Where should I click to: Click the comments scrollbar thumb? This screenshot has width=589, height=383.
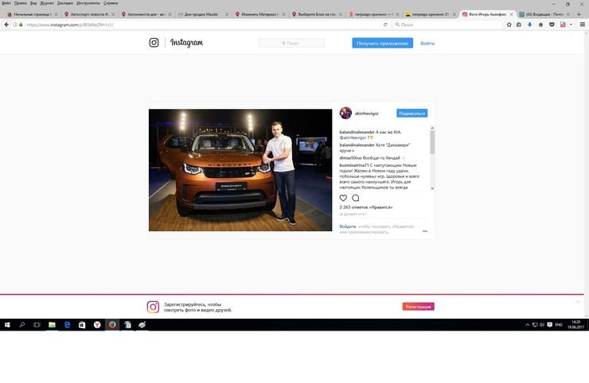tap(432, 142)
